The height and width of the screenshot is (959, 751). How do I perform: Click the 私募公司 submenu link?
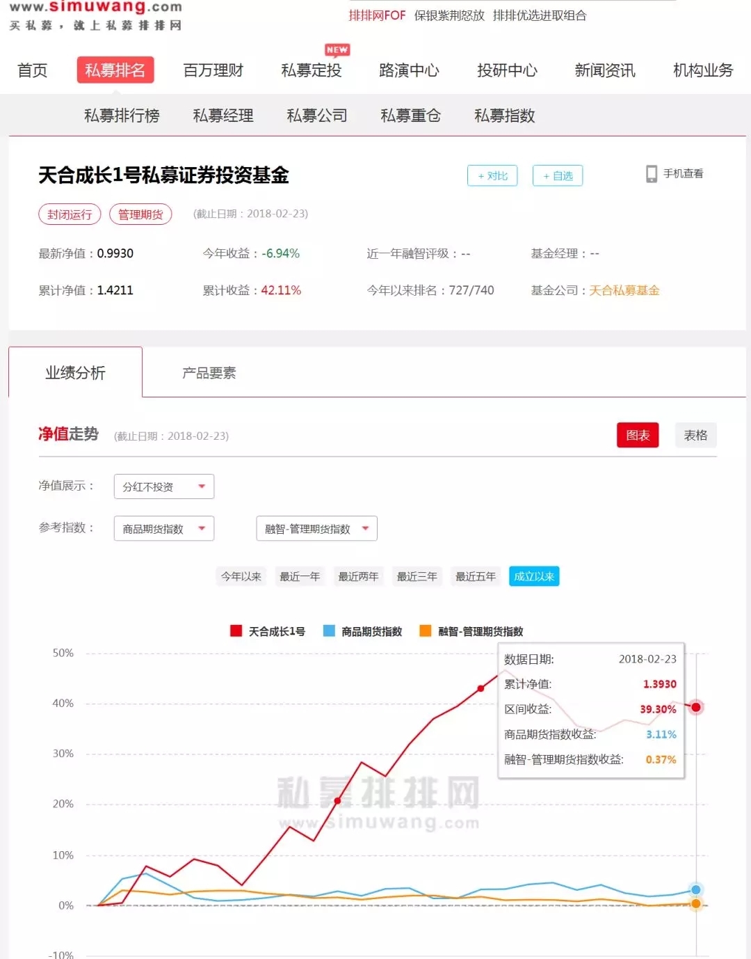(x=317, y=116)
